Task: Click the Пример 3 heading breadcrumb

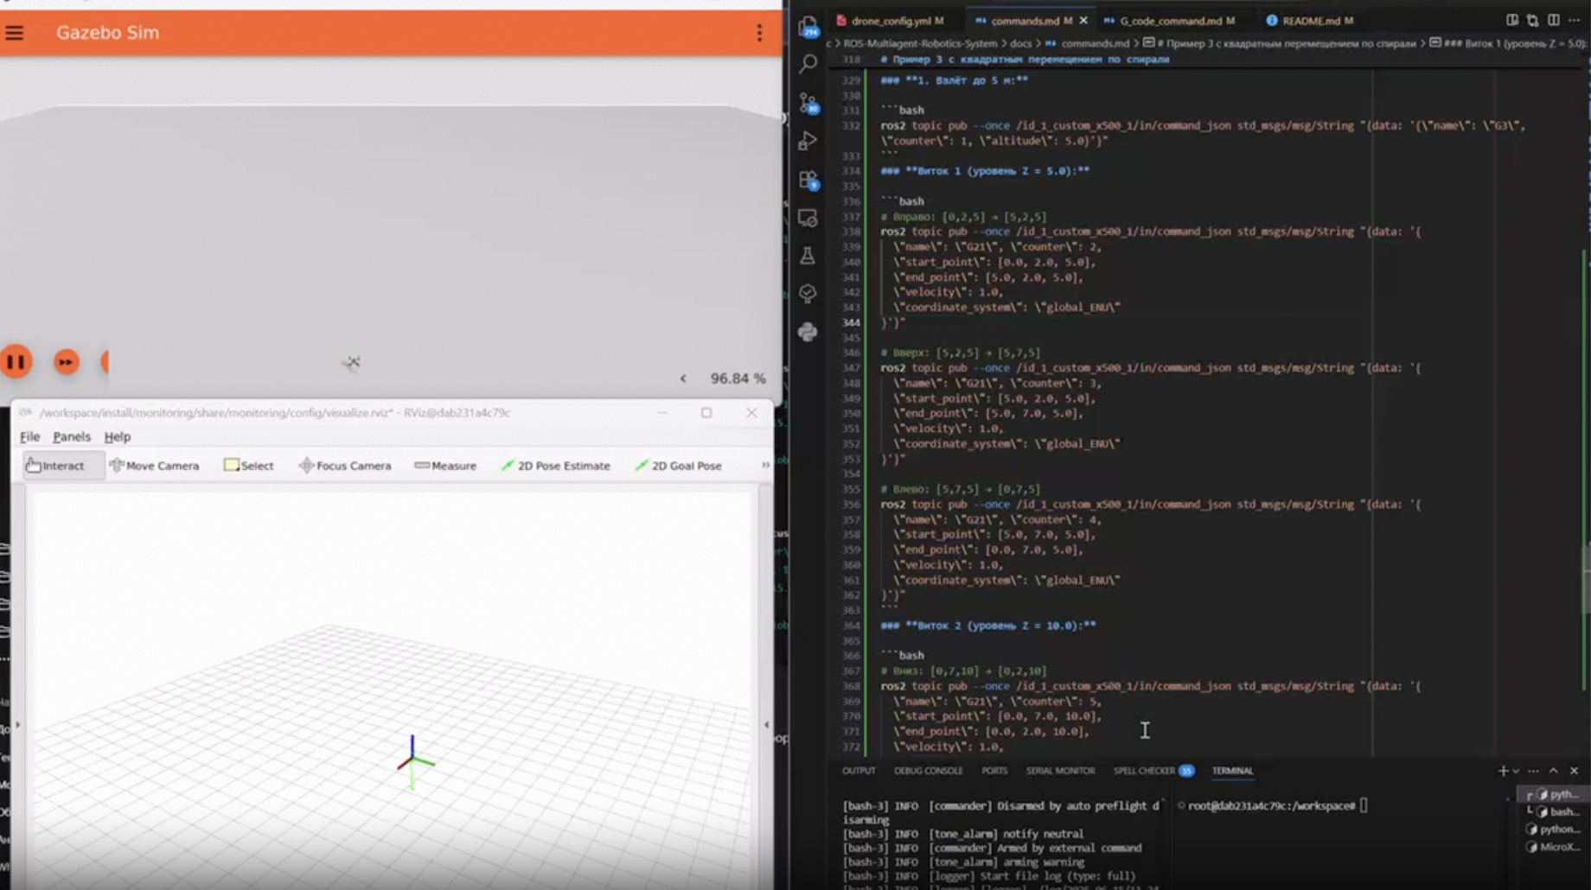Action: click(1280, 43)
